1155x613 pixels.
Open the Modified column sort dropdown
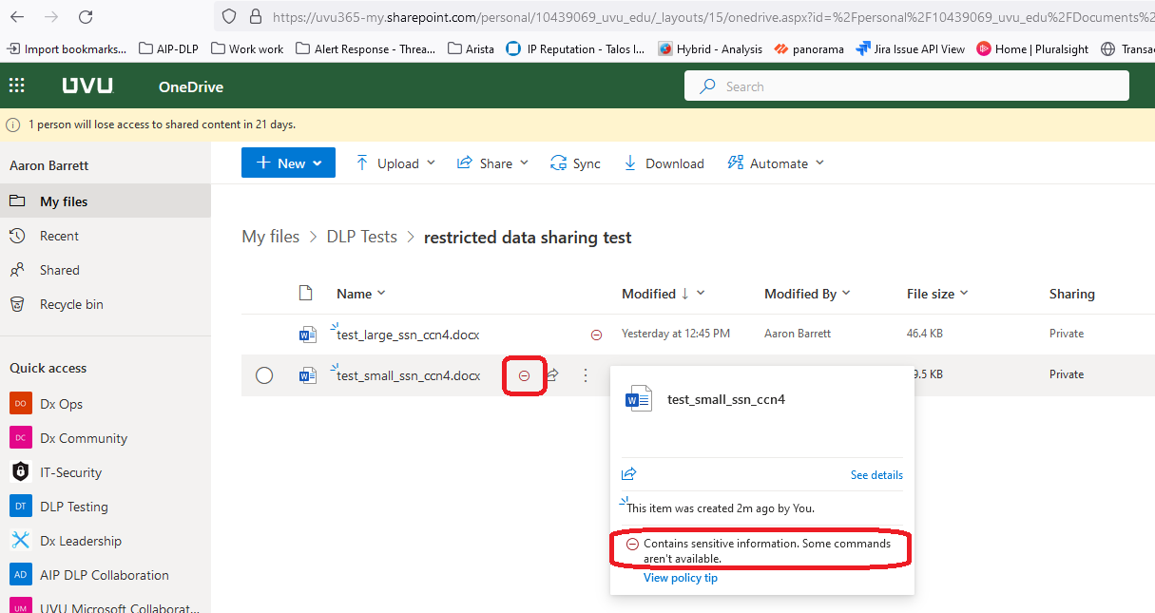701,294
